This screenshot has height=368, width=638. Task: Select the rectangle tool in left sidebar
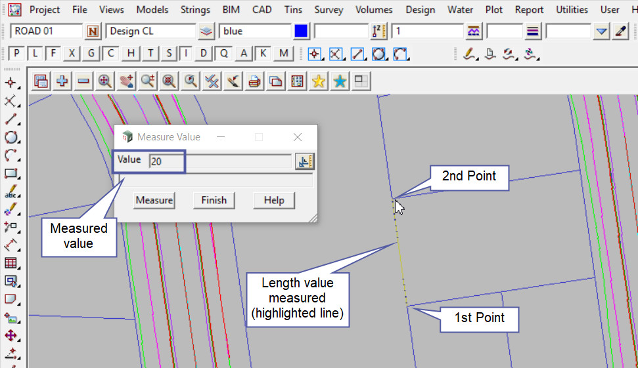11,174
